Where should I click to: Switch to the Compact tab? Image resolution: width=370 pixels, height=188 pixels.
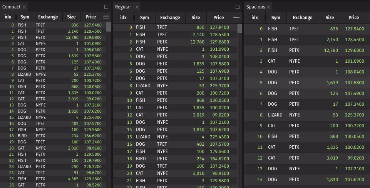tap(12, 7)
